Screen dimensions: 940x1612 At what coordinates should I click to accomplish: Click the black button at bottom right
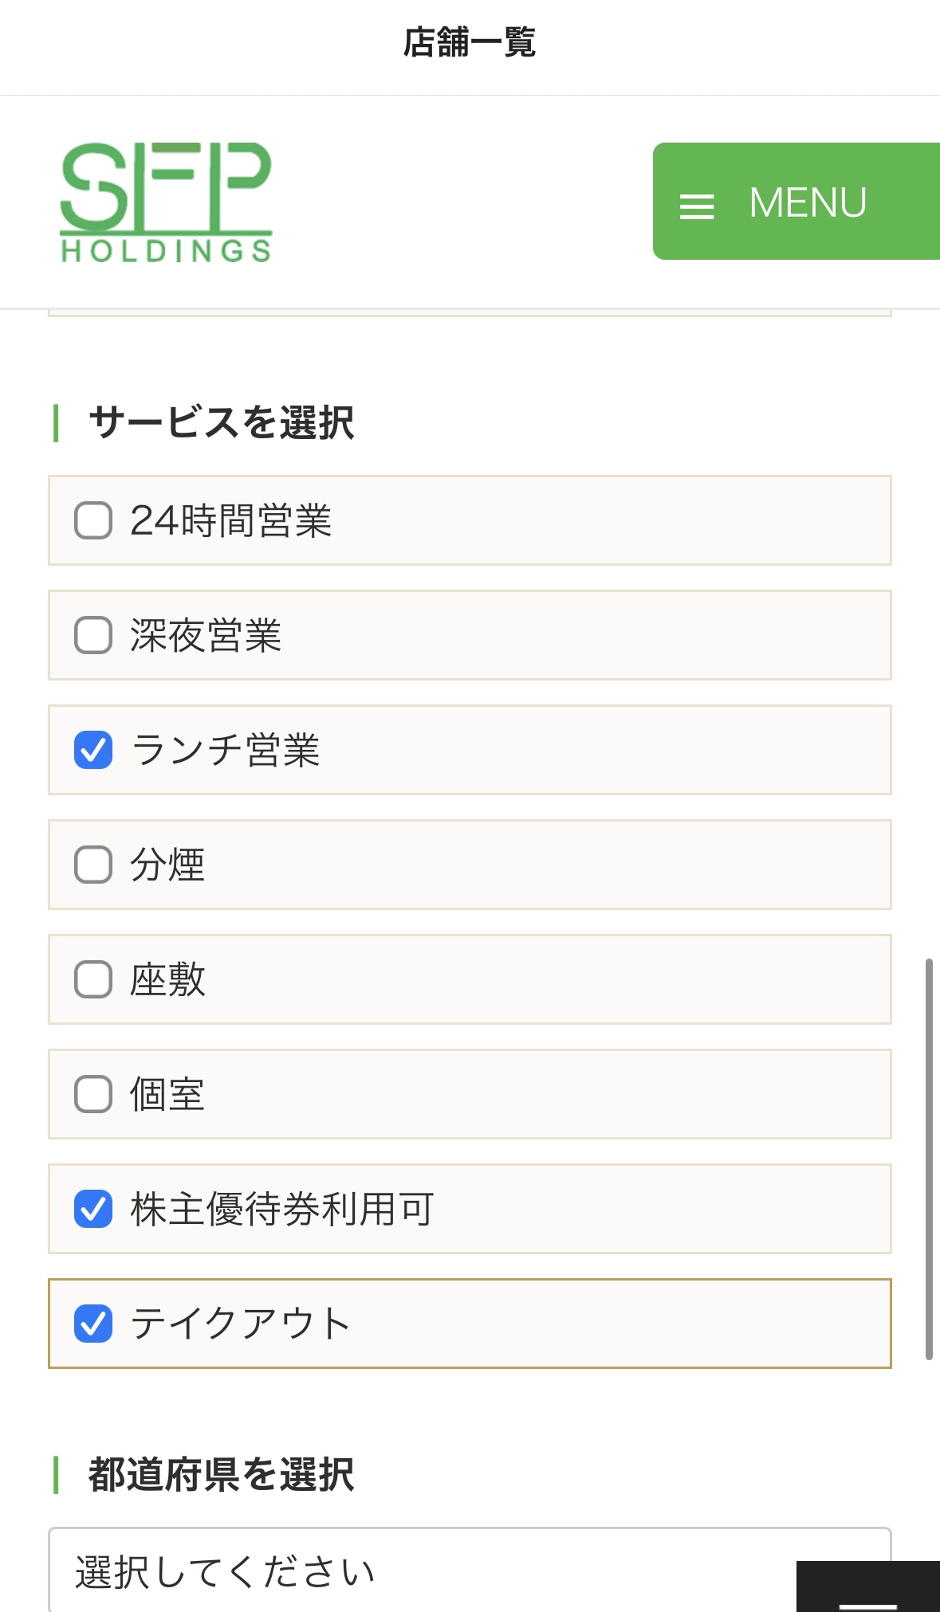pyautogui.click(x=867, y=1590)
